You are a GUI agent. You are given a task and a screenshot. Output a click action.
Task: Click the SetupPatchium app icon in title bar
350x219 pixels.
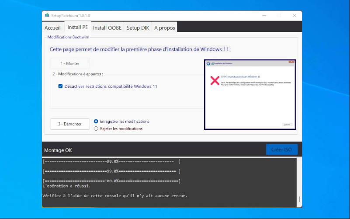coord(47,15)
